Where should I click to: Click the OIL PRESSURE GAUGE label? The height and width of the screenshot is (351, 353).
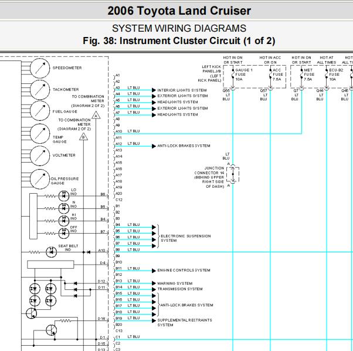tap(65, 181)
